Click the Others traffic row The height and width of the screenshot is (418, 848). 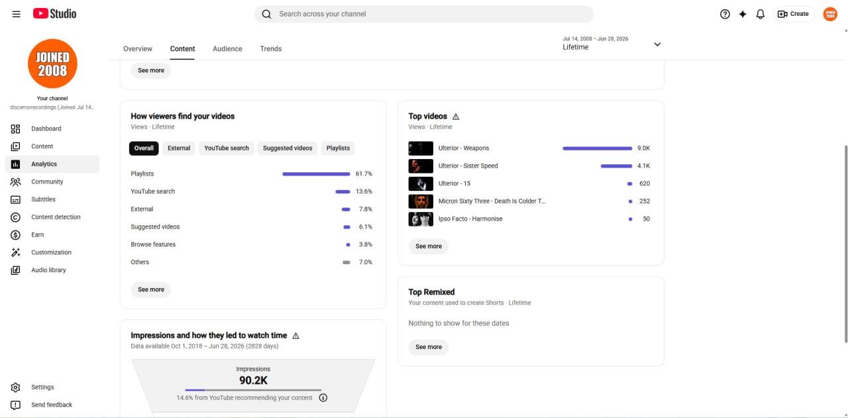[252, 262]
